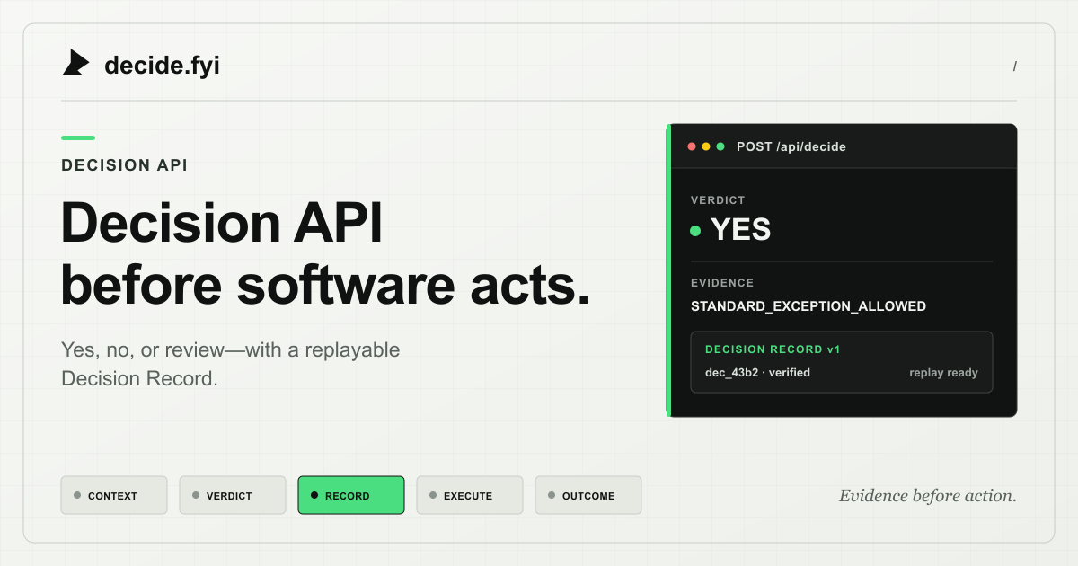Select the EXECUTE step chip
This screenshot has width=1078, height=566.
pyautogui.click(x=470, y=495)
